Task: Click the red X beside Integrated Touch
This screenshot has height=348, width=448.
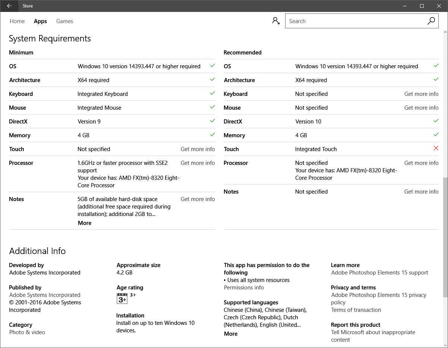Action: click(x=436, y=148)
